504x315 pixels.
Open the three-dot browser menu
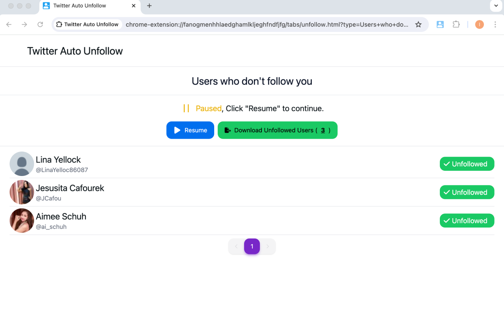pyautogui.click(x=495, y=24)
